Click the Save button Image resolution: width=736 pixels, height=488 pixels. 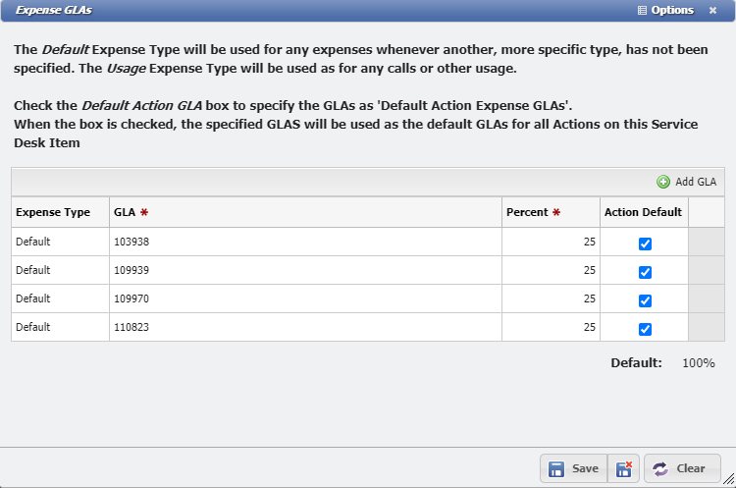click(x=573, y=468)
